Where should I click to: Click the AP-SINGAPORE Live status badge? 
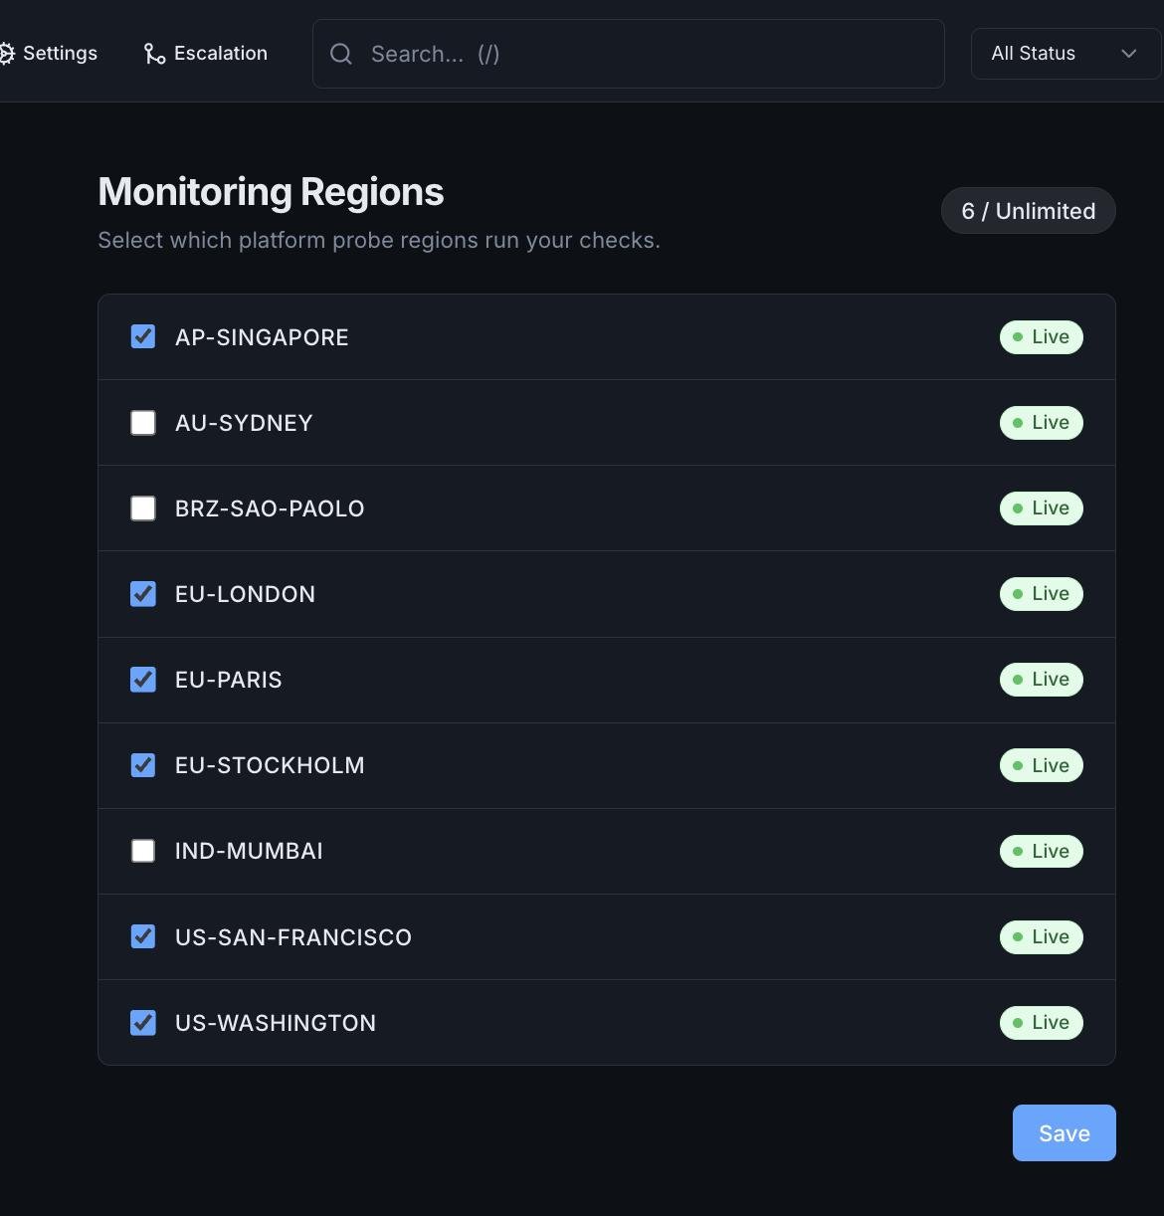1041,337
